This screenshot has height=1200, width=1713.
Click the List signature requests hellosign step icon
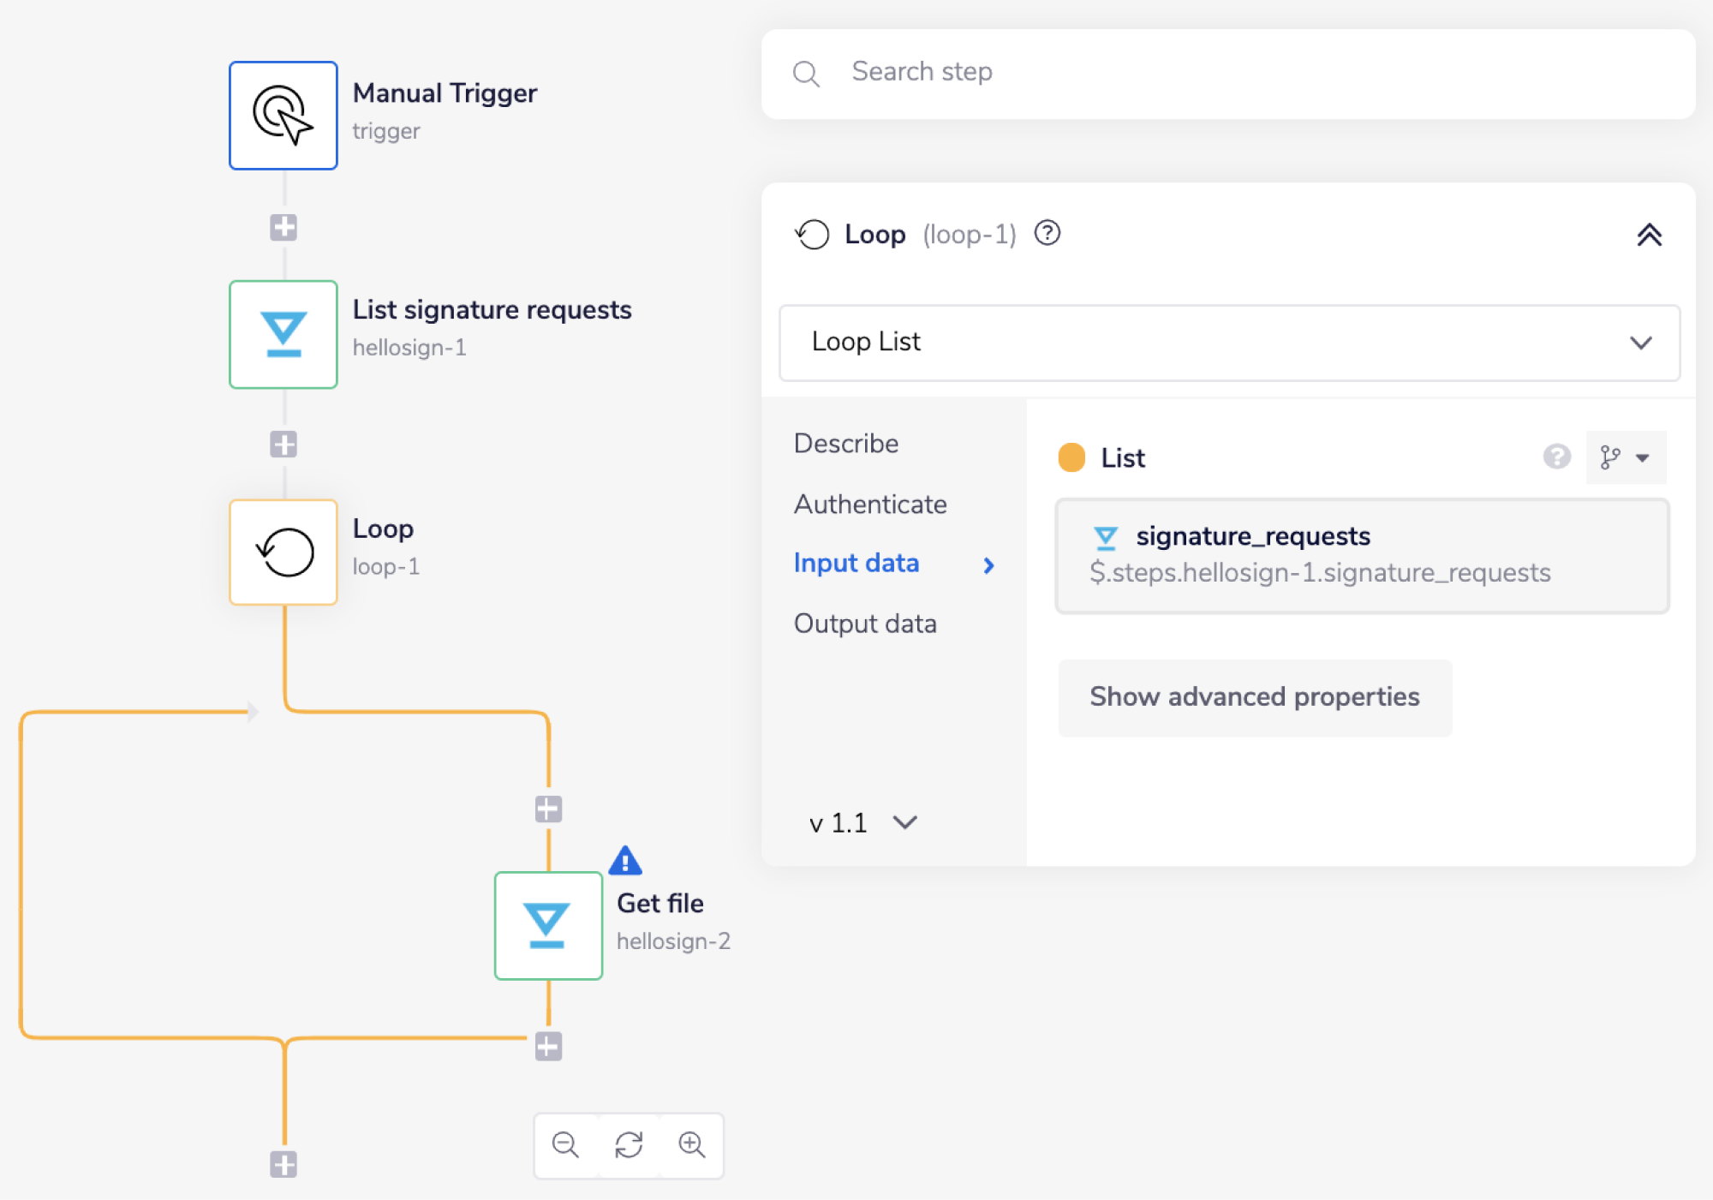tap(284, 334)
